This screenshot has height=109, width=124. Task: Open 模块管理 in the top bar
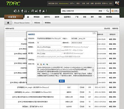(x=98, y=4)
